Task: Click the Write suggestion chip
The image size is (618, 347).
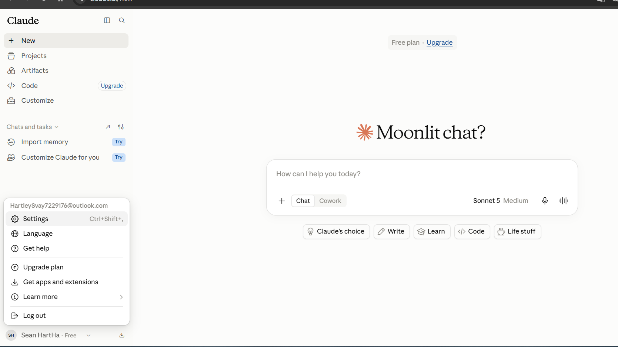Action: click(x=391, y=232)
